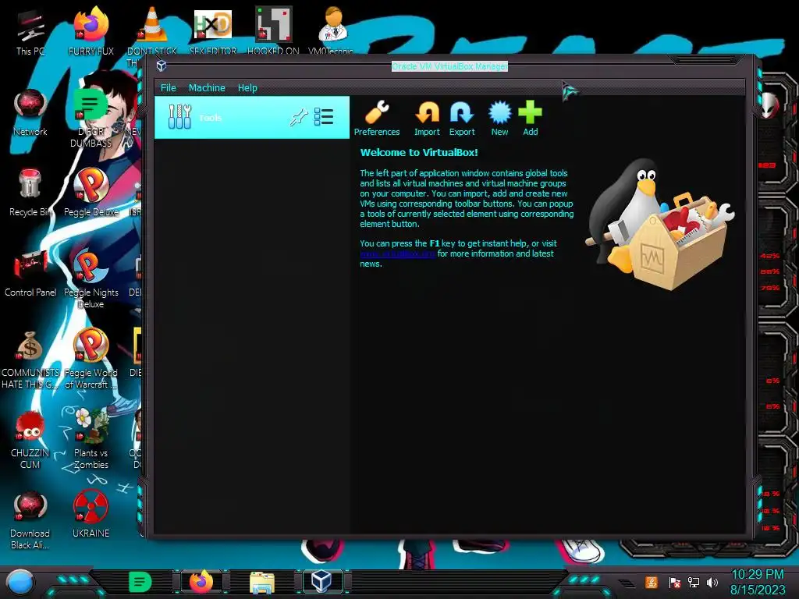Screen dimensions: 799x599
Task: Open the Recycle Bin desktop icon
Action: point(30,193)
